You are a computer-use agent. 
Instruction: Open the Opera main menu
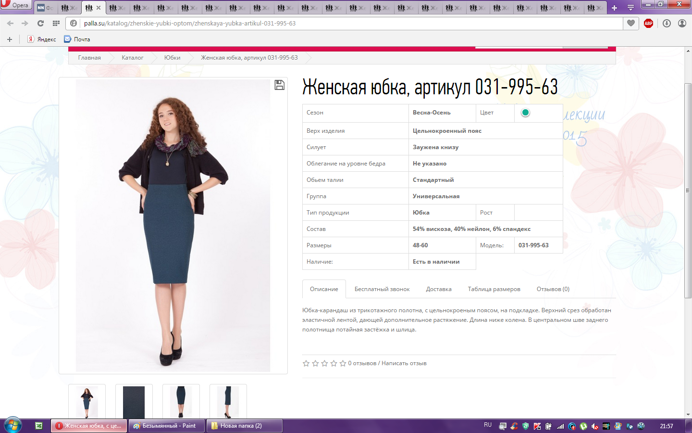pos(15,5)
